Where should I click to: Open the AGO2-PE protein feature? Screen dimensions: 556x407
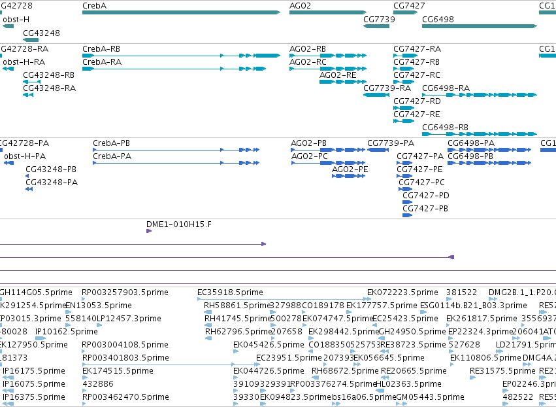click(x=349, y=176)
